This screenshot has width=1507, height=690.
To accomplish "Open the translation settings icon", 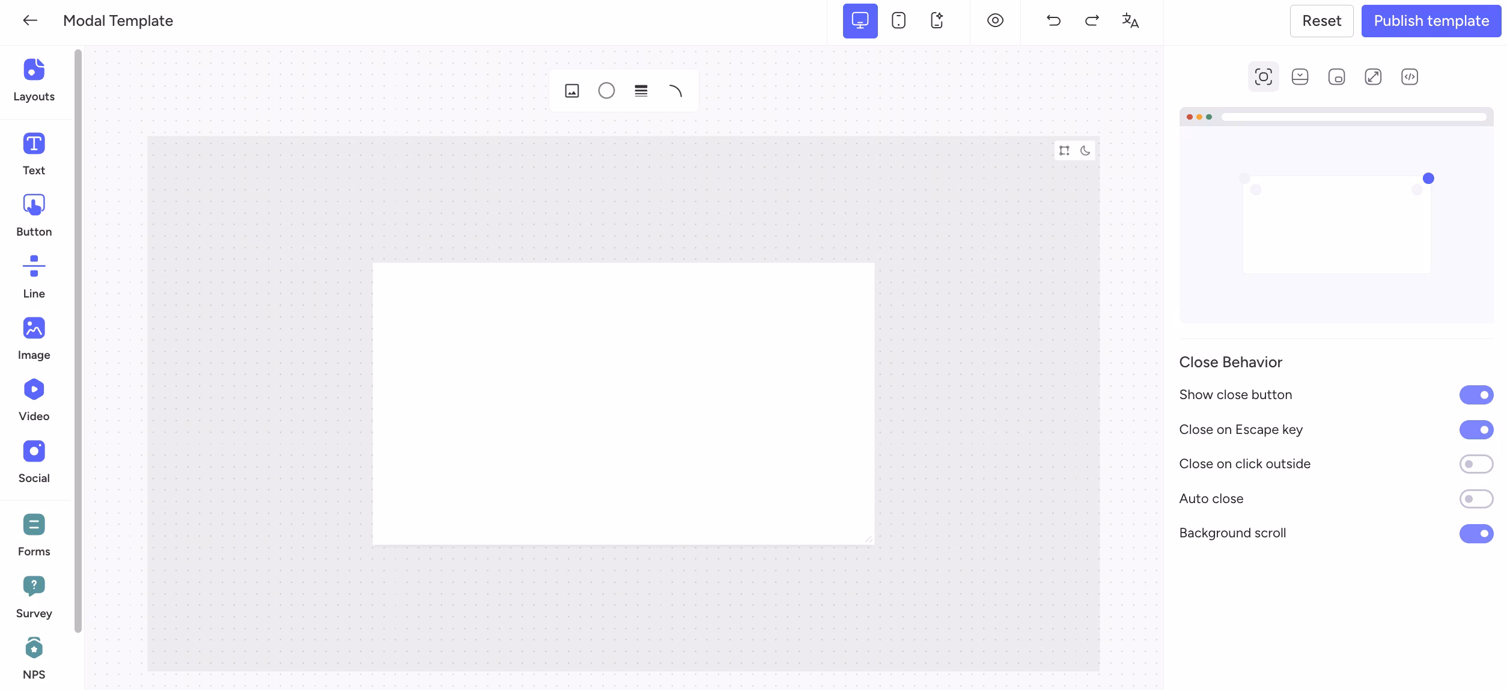I will pyautogui.click(x=1130, y=20).
